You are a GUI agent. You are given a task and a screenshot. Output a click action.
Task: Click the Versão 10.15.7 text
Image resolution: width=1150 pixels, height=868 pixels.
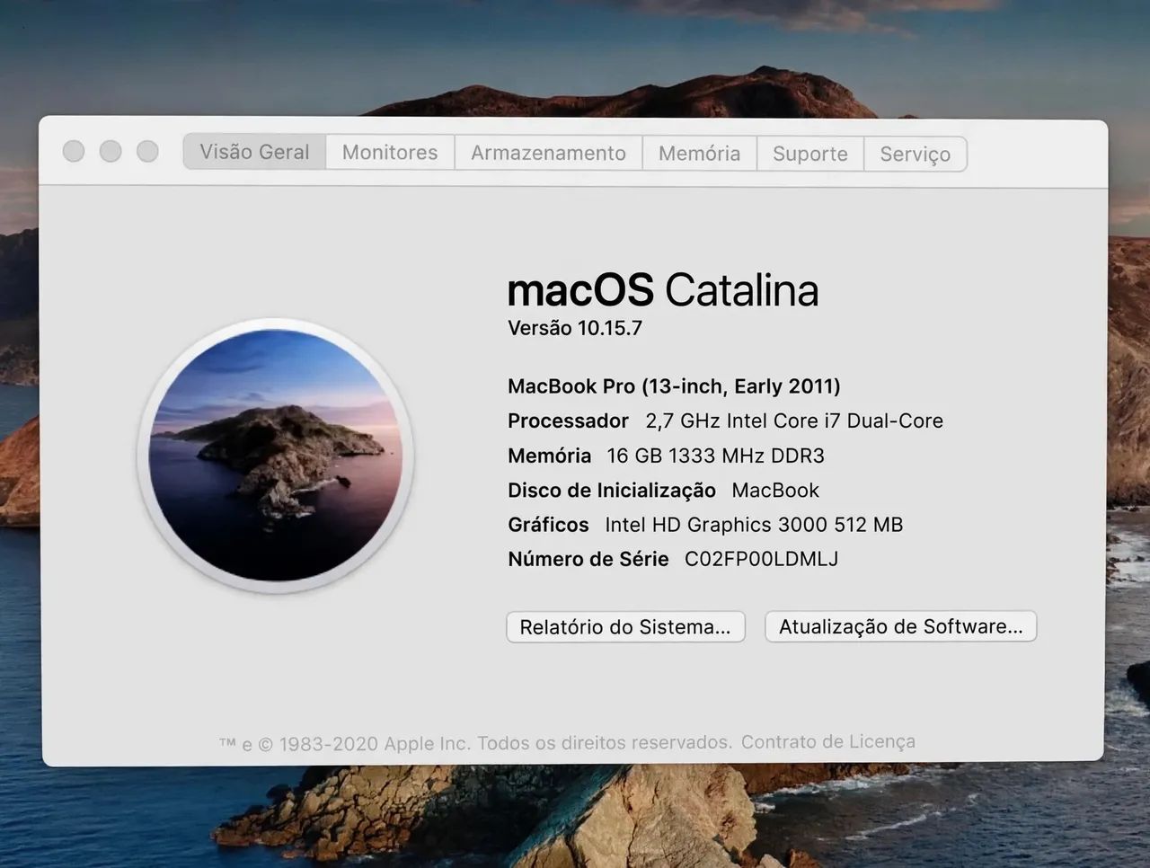[575, 328]
